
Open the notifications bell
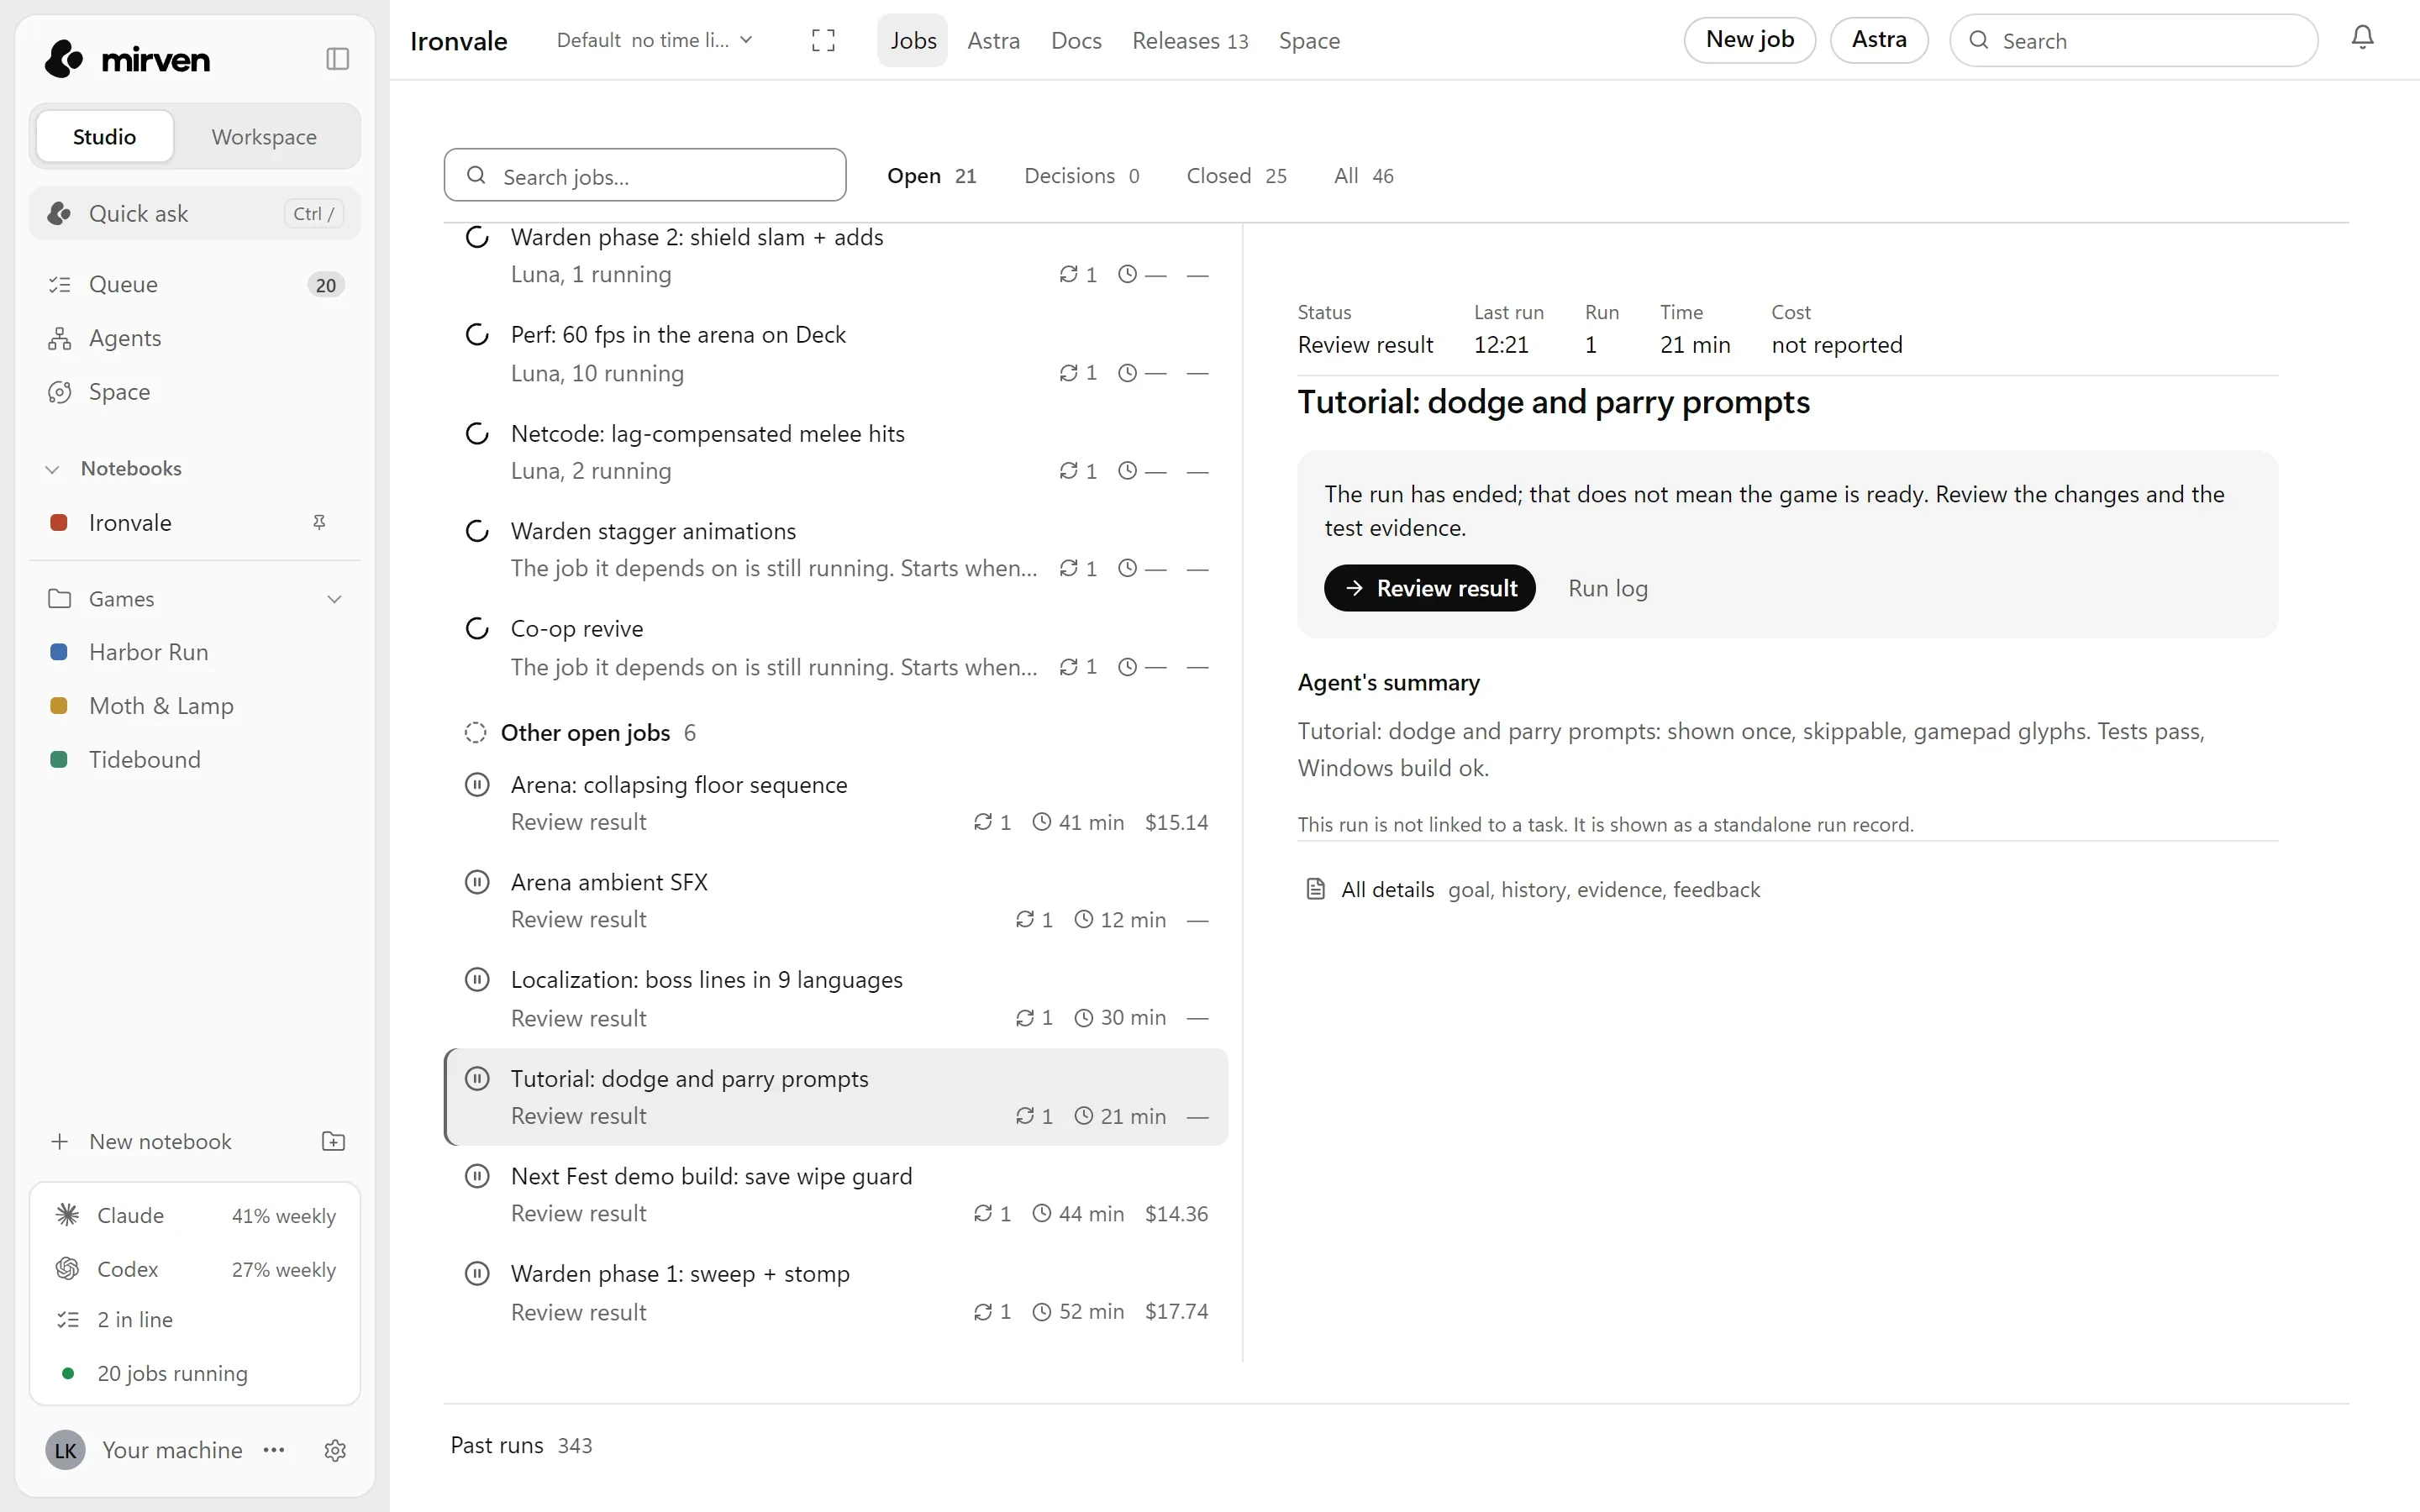[x=2362, y=38]
